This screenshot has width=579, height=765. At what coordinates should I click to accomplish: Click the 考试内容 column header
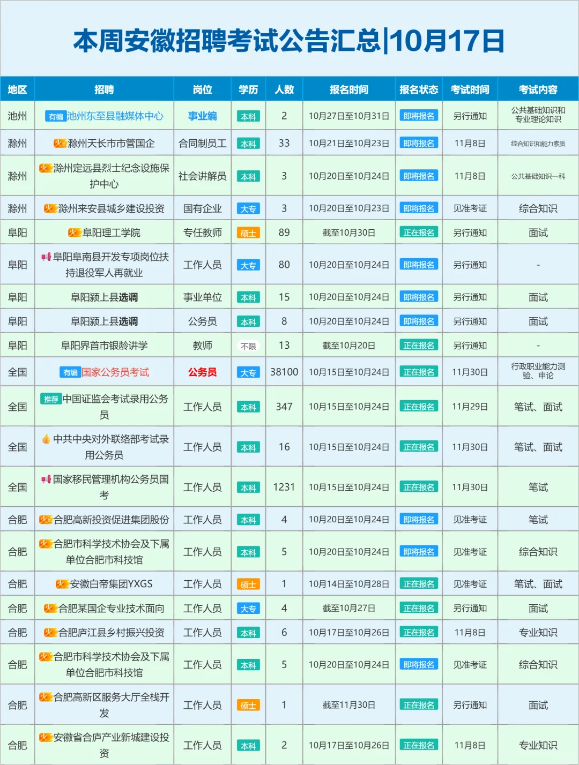tap(538, 89)
